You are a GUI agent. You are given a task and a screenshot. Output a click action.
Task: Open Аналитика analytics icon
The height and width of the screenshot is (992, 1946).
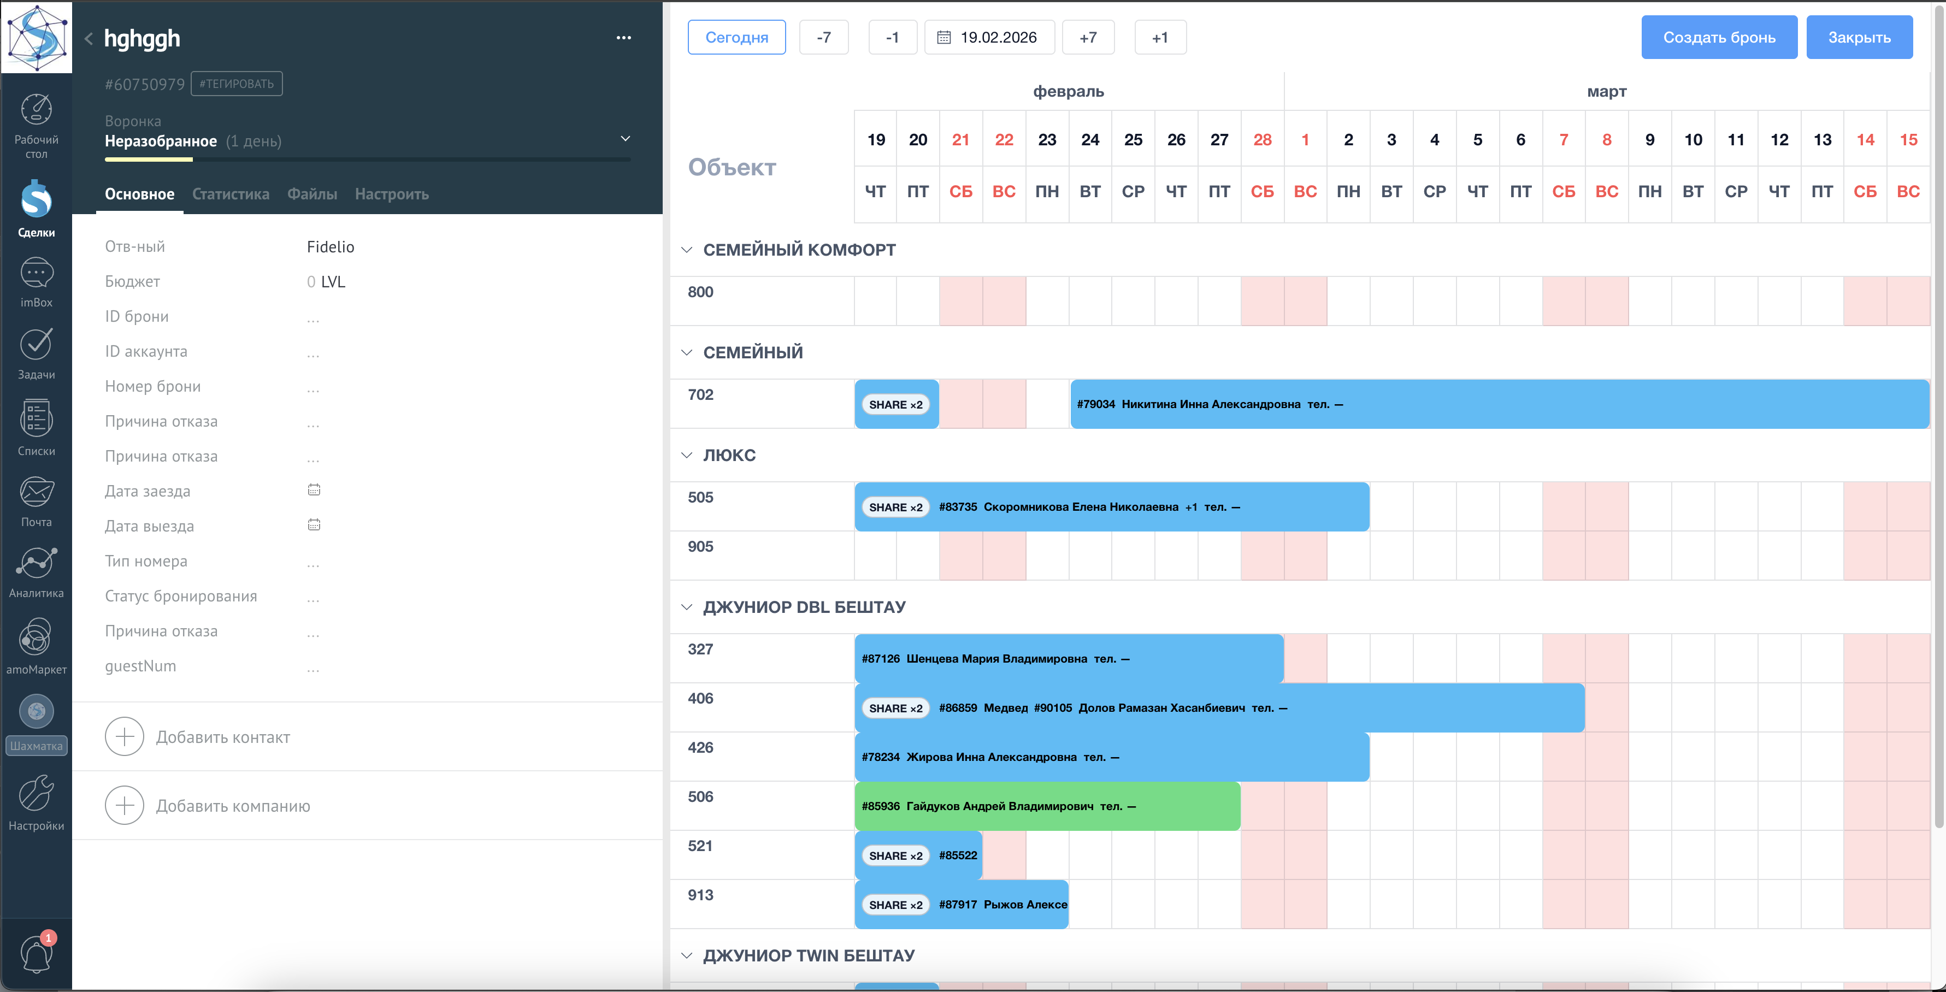(x=36, y=564)
